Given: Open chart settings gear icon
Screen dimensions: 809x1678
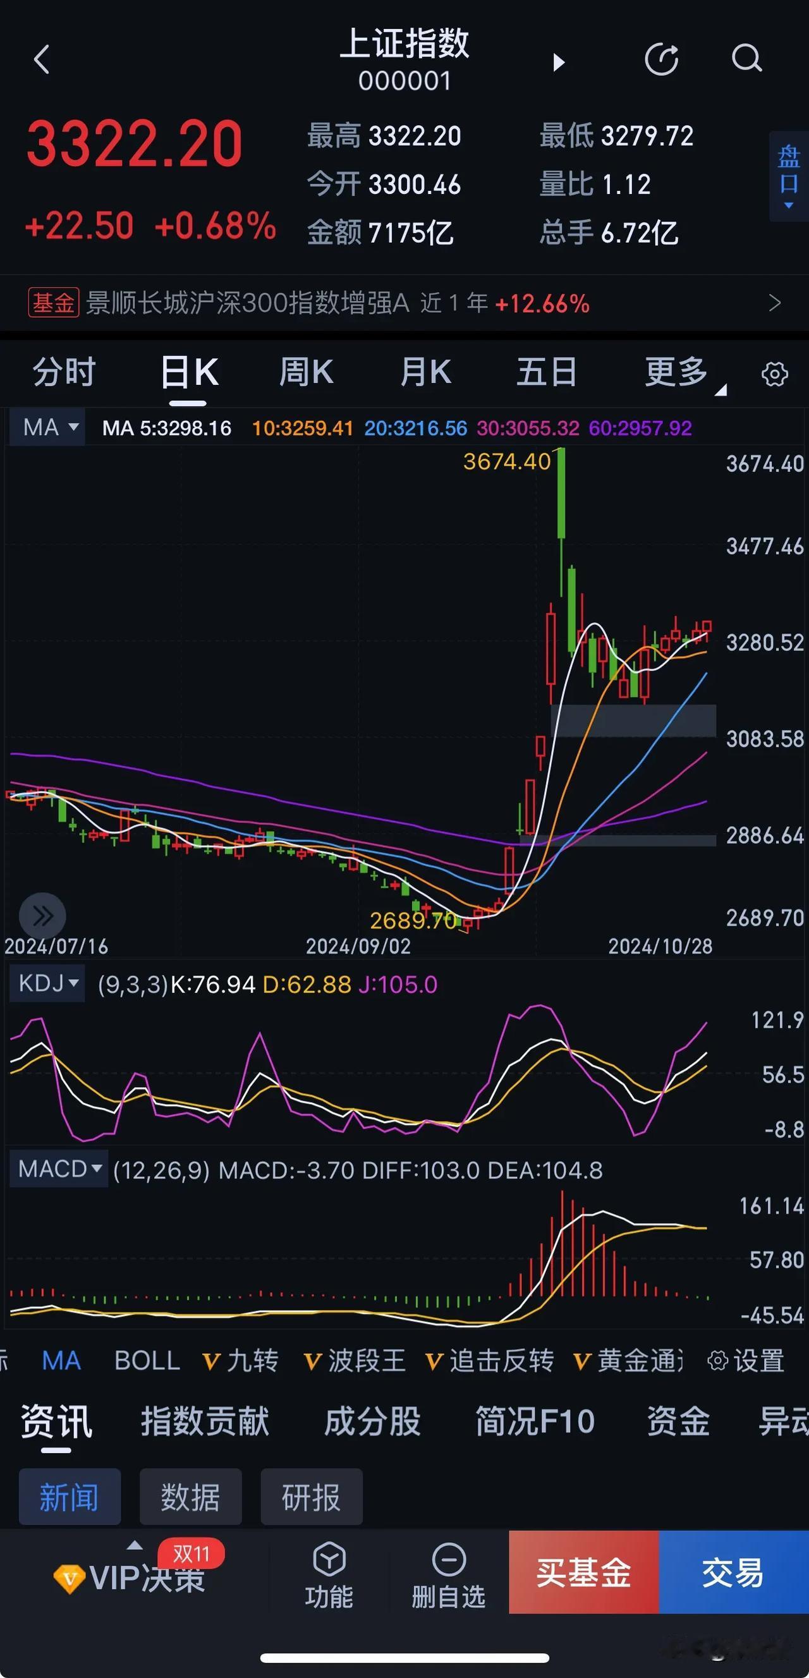Looking at the screenshot, I should click(x=774, y=374).
